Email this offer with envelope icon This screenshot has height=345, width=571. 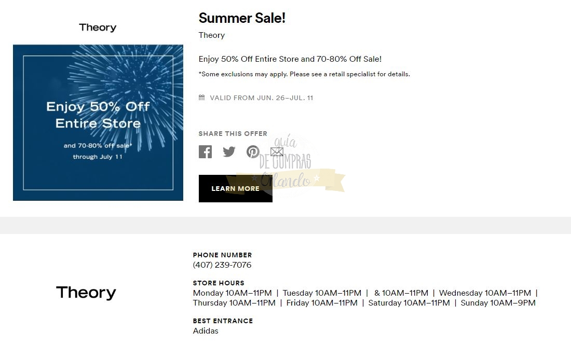[x=277, y=151]
